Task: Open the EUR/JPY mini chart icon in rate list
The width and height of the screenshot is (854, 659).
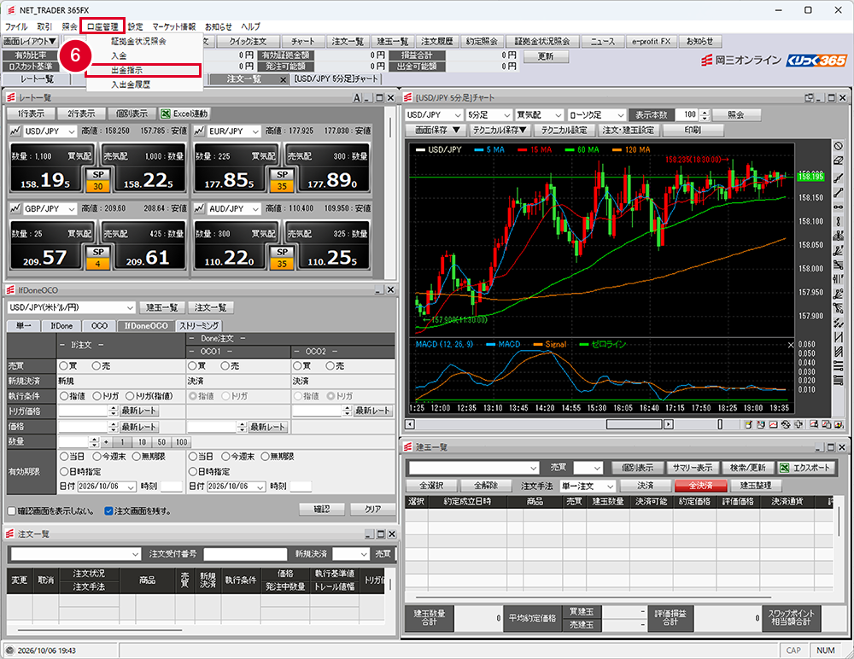Action: (199, 131)
